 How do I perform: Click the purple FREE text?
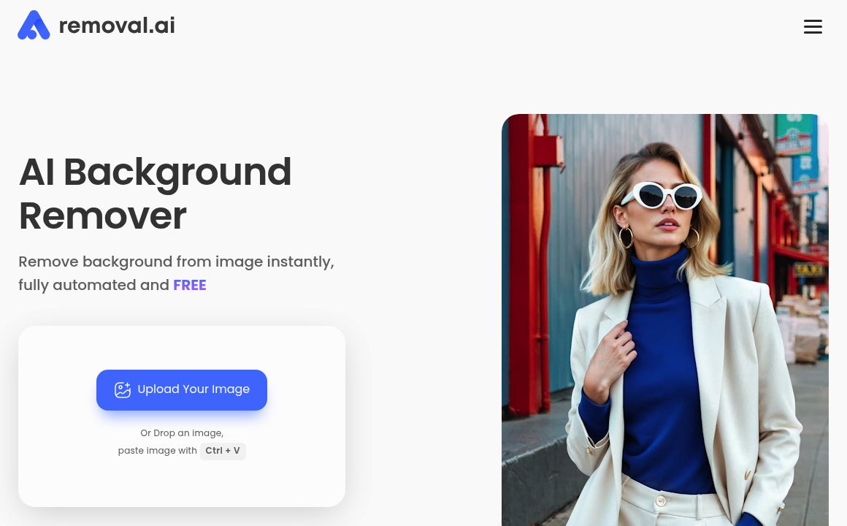click(x=190, y=285)
